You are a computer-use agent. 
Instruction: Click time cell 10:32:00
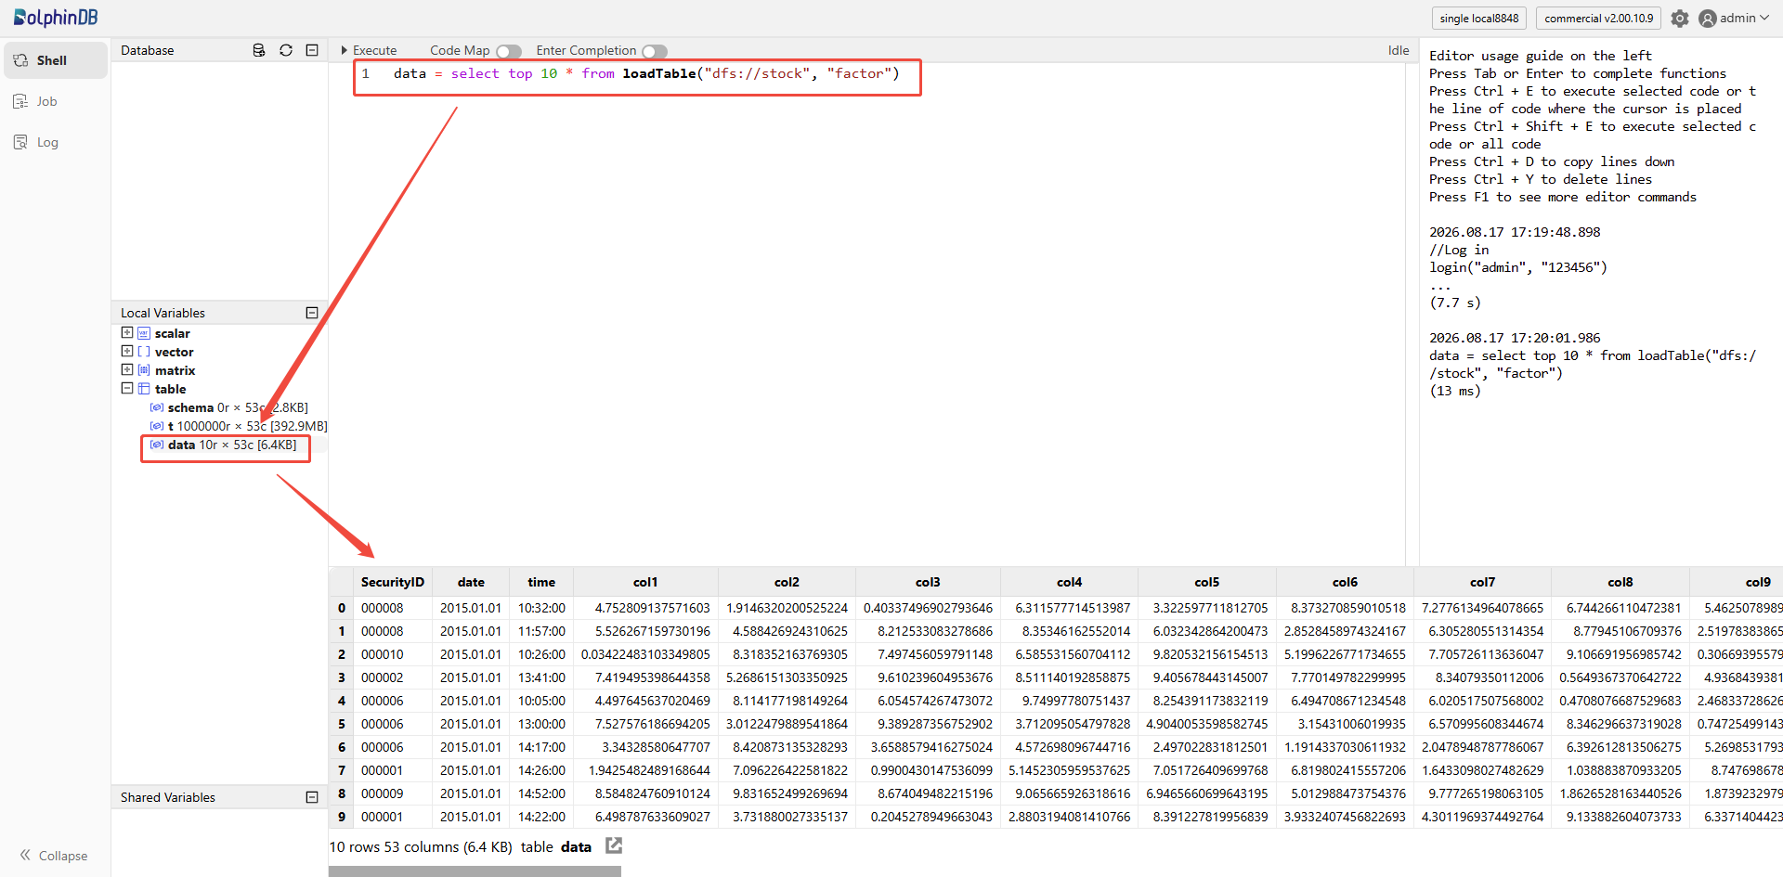541,608
